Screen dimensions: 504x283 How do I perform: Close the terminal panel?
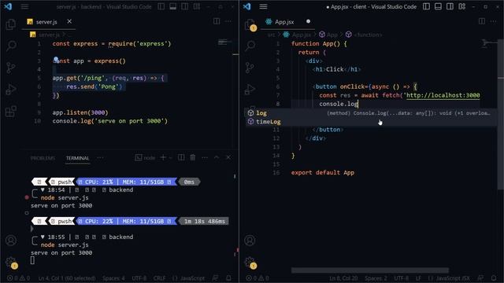pyautogui.click(x=228, y=157)
